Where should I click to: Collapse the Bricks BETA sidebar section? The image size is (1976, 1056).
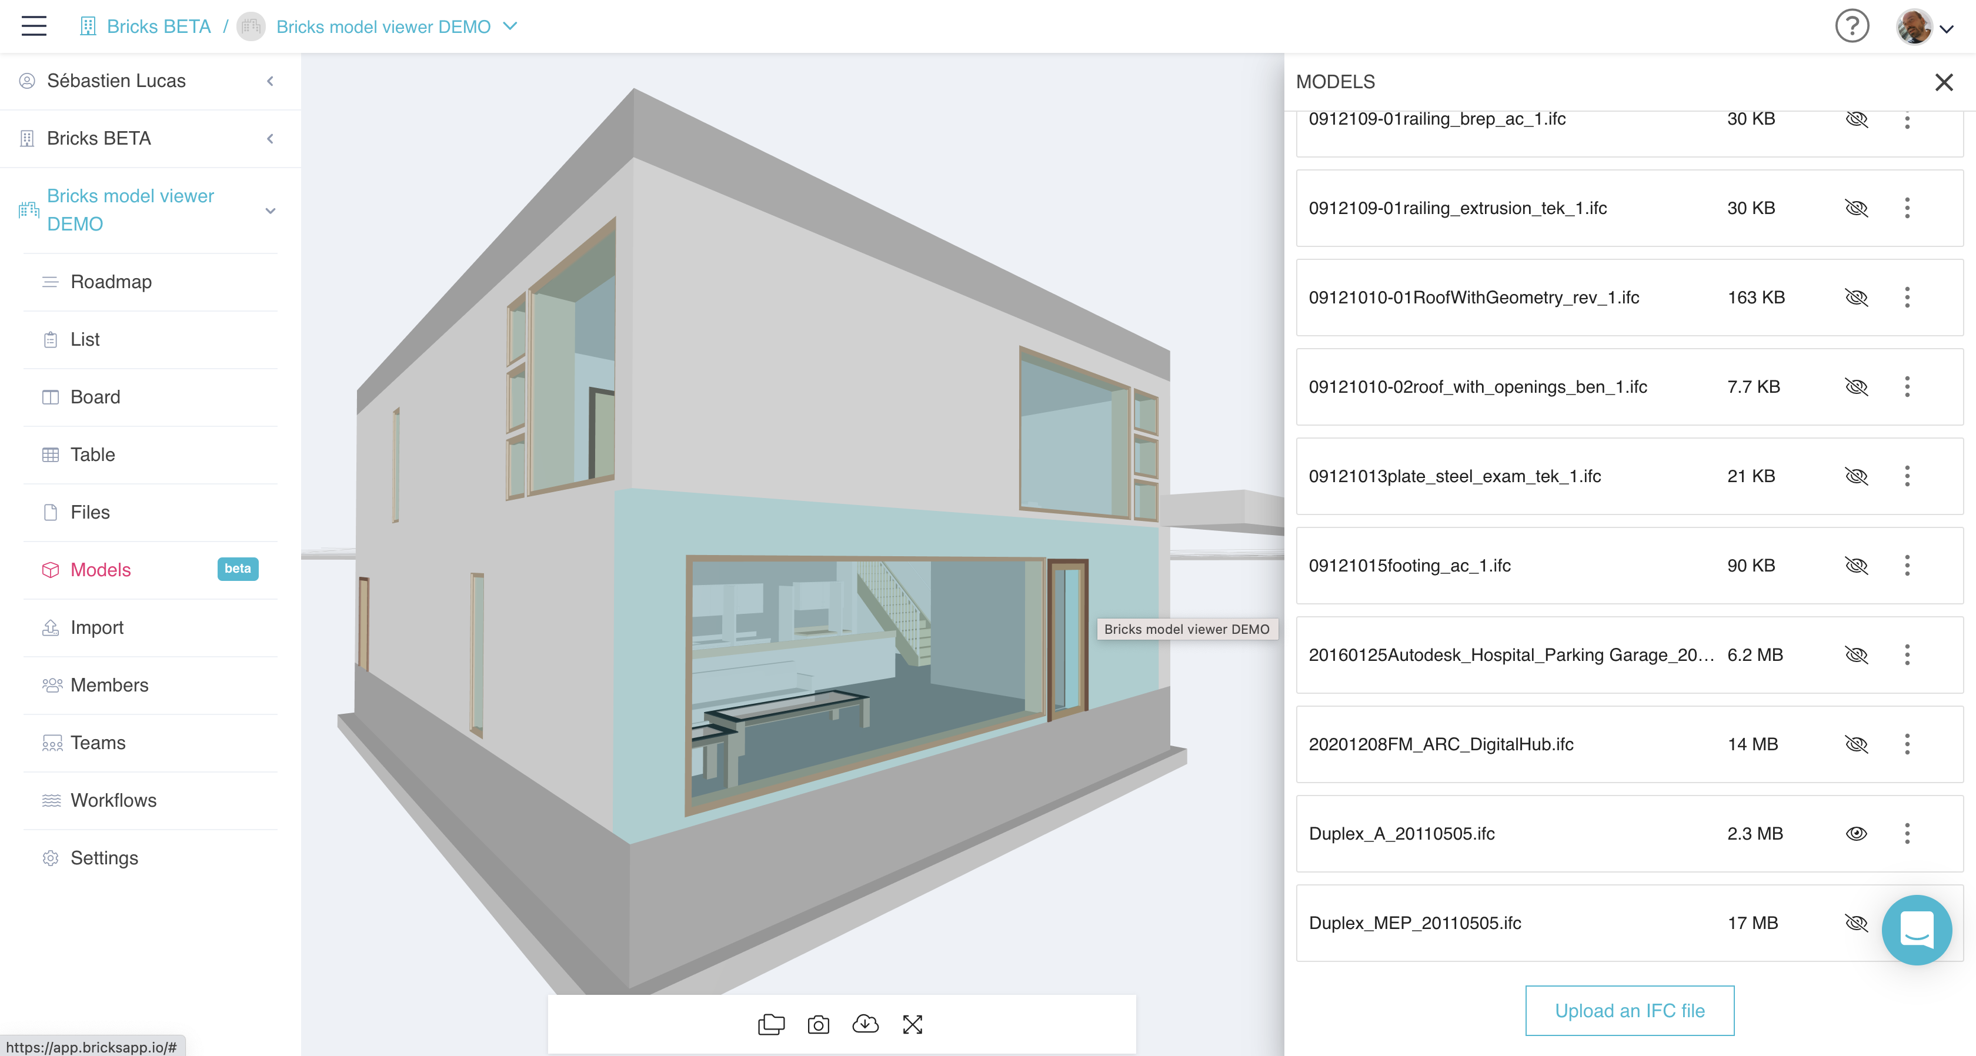[x=270, y=138]
